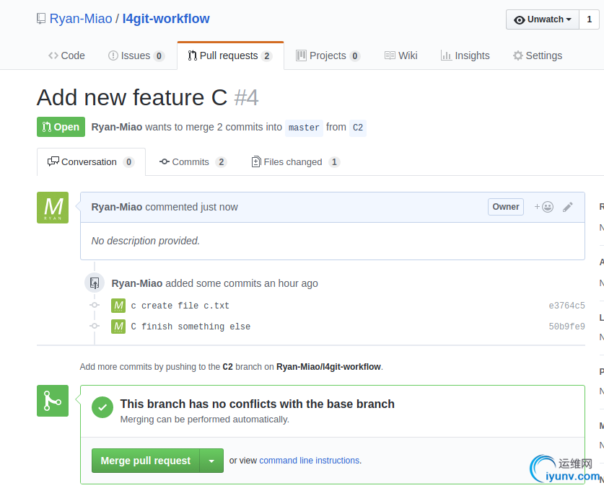Open the Insights tab
The width and height of the screenshot is (604, 488).
tap(465, 56)
